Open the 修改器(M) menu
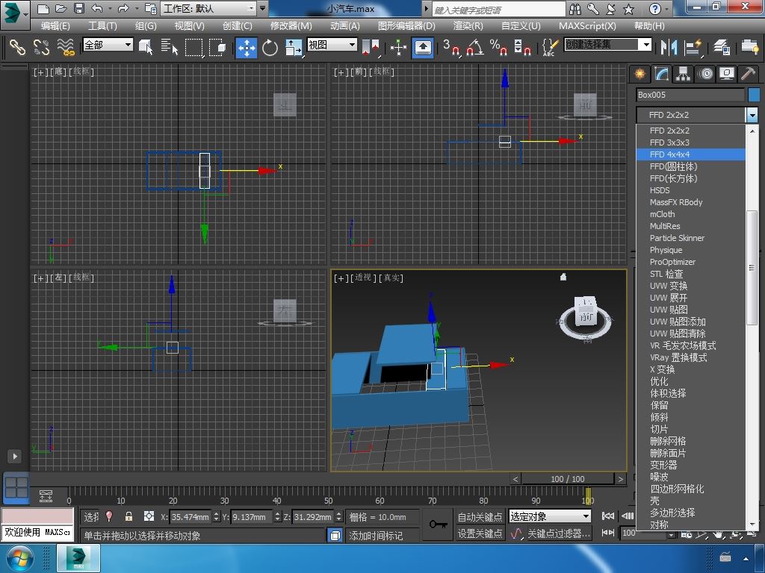 tap(291, 25)
